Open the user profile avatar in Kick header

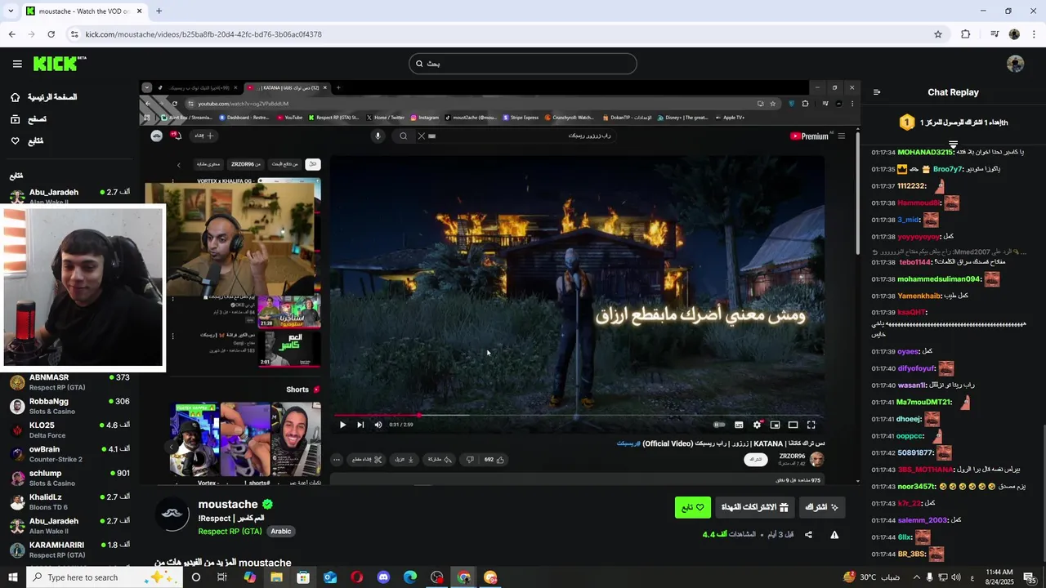tap(1015, 64)
